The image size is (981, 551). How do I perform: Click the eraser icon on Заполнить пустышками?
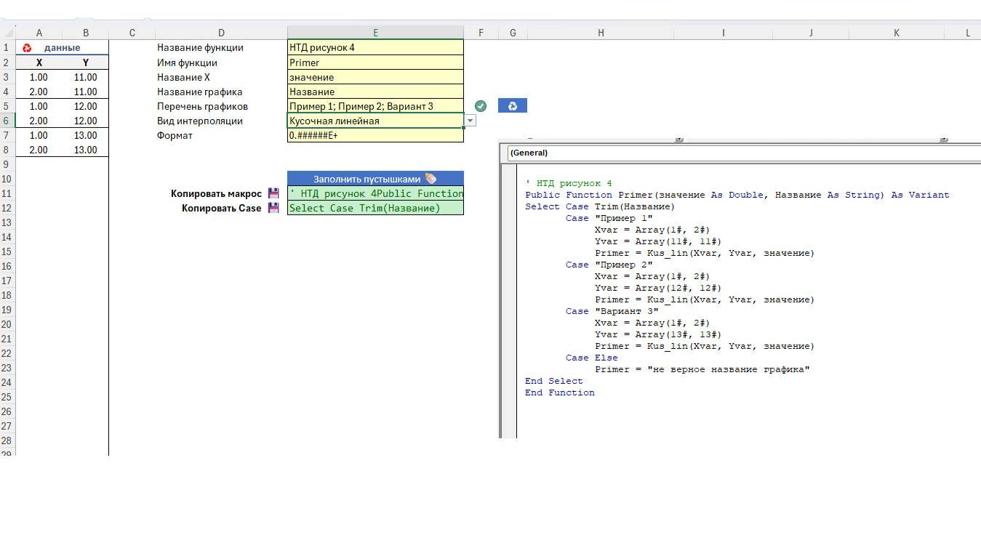coord(431,178)
